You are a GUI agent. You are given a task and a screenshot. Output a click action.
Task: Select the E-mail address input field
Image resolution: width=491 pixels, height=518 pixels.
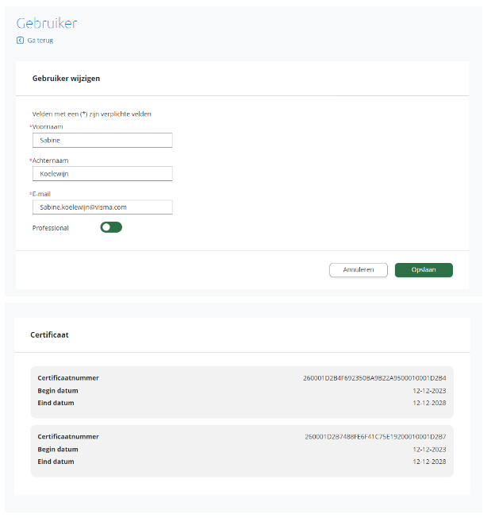[102, 207]
